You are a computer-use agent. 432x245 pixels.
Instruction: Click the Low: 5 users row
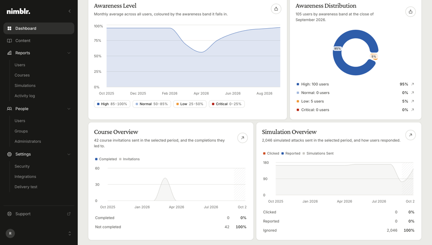pyautogui.click(x=355, y=101)
